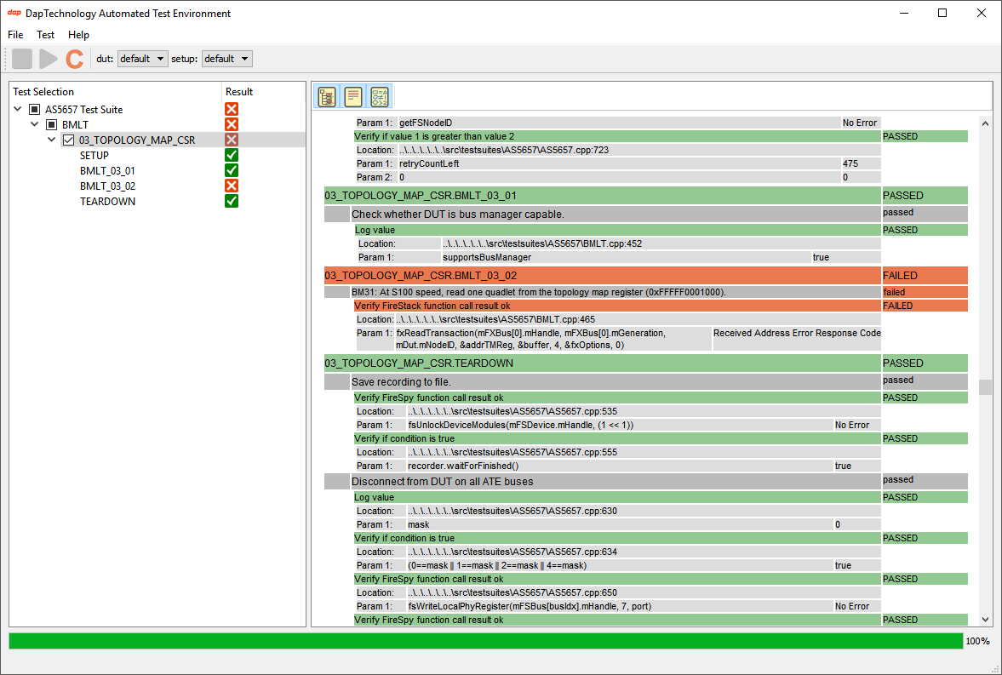The image size is (1002, 675).
Task: Click passed result icon for TEARDOWN
Action: click(x=232, y=202)
